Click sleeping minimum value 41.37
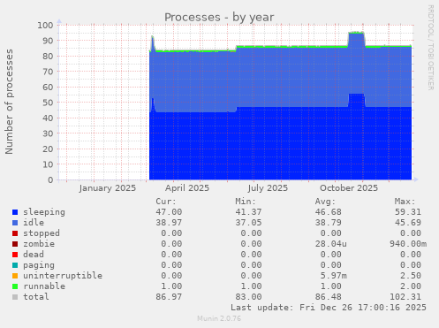439x328 pixels. tap(248, 212)
